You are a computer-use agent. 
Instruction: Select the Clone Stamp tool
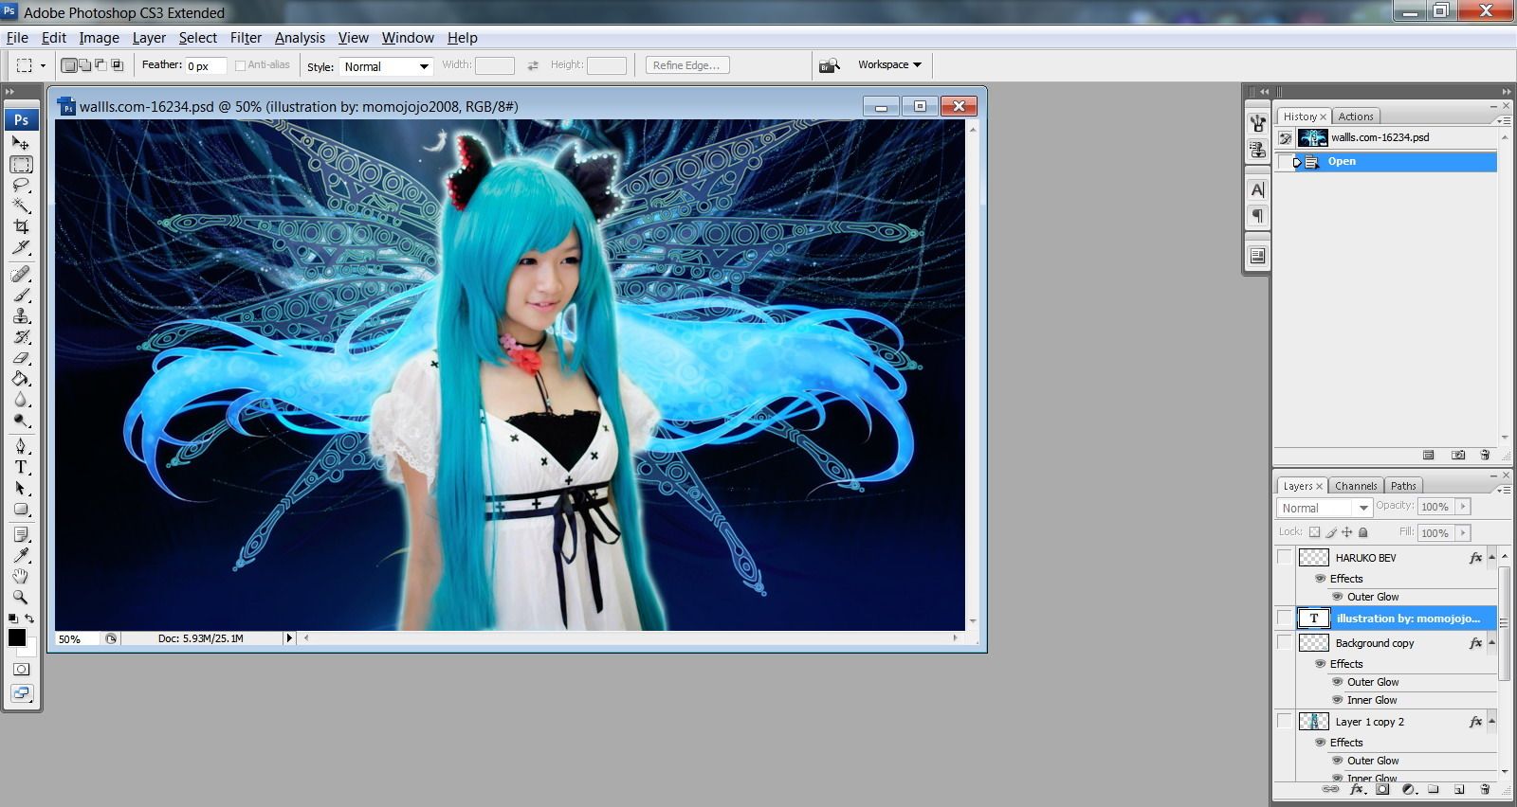point(21,316)
